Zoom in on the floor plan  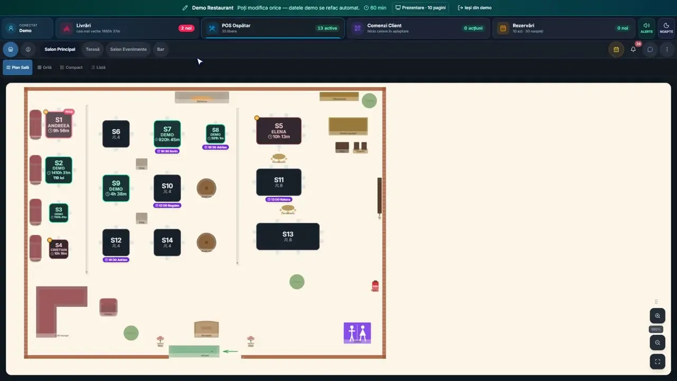657,316
